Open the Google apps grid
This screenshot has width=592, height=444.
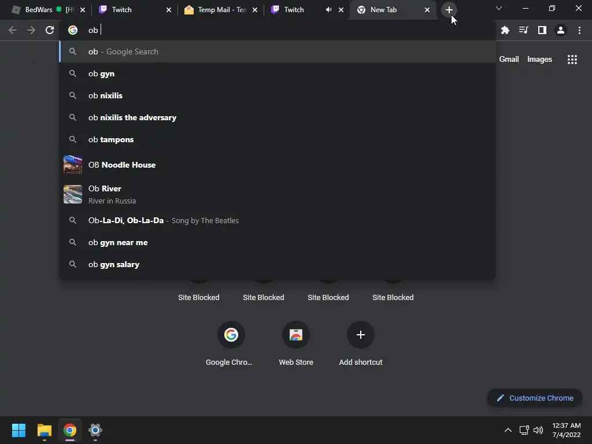[x=572, y=60]
